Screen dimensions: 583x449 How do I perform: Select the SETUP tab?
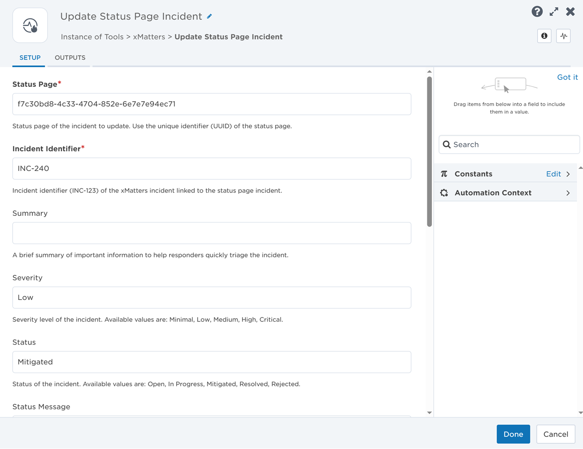pyautogui.click(x=30, y=58)
